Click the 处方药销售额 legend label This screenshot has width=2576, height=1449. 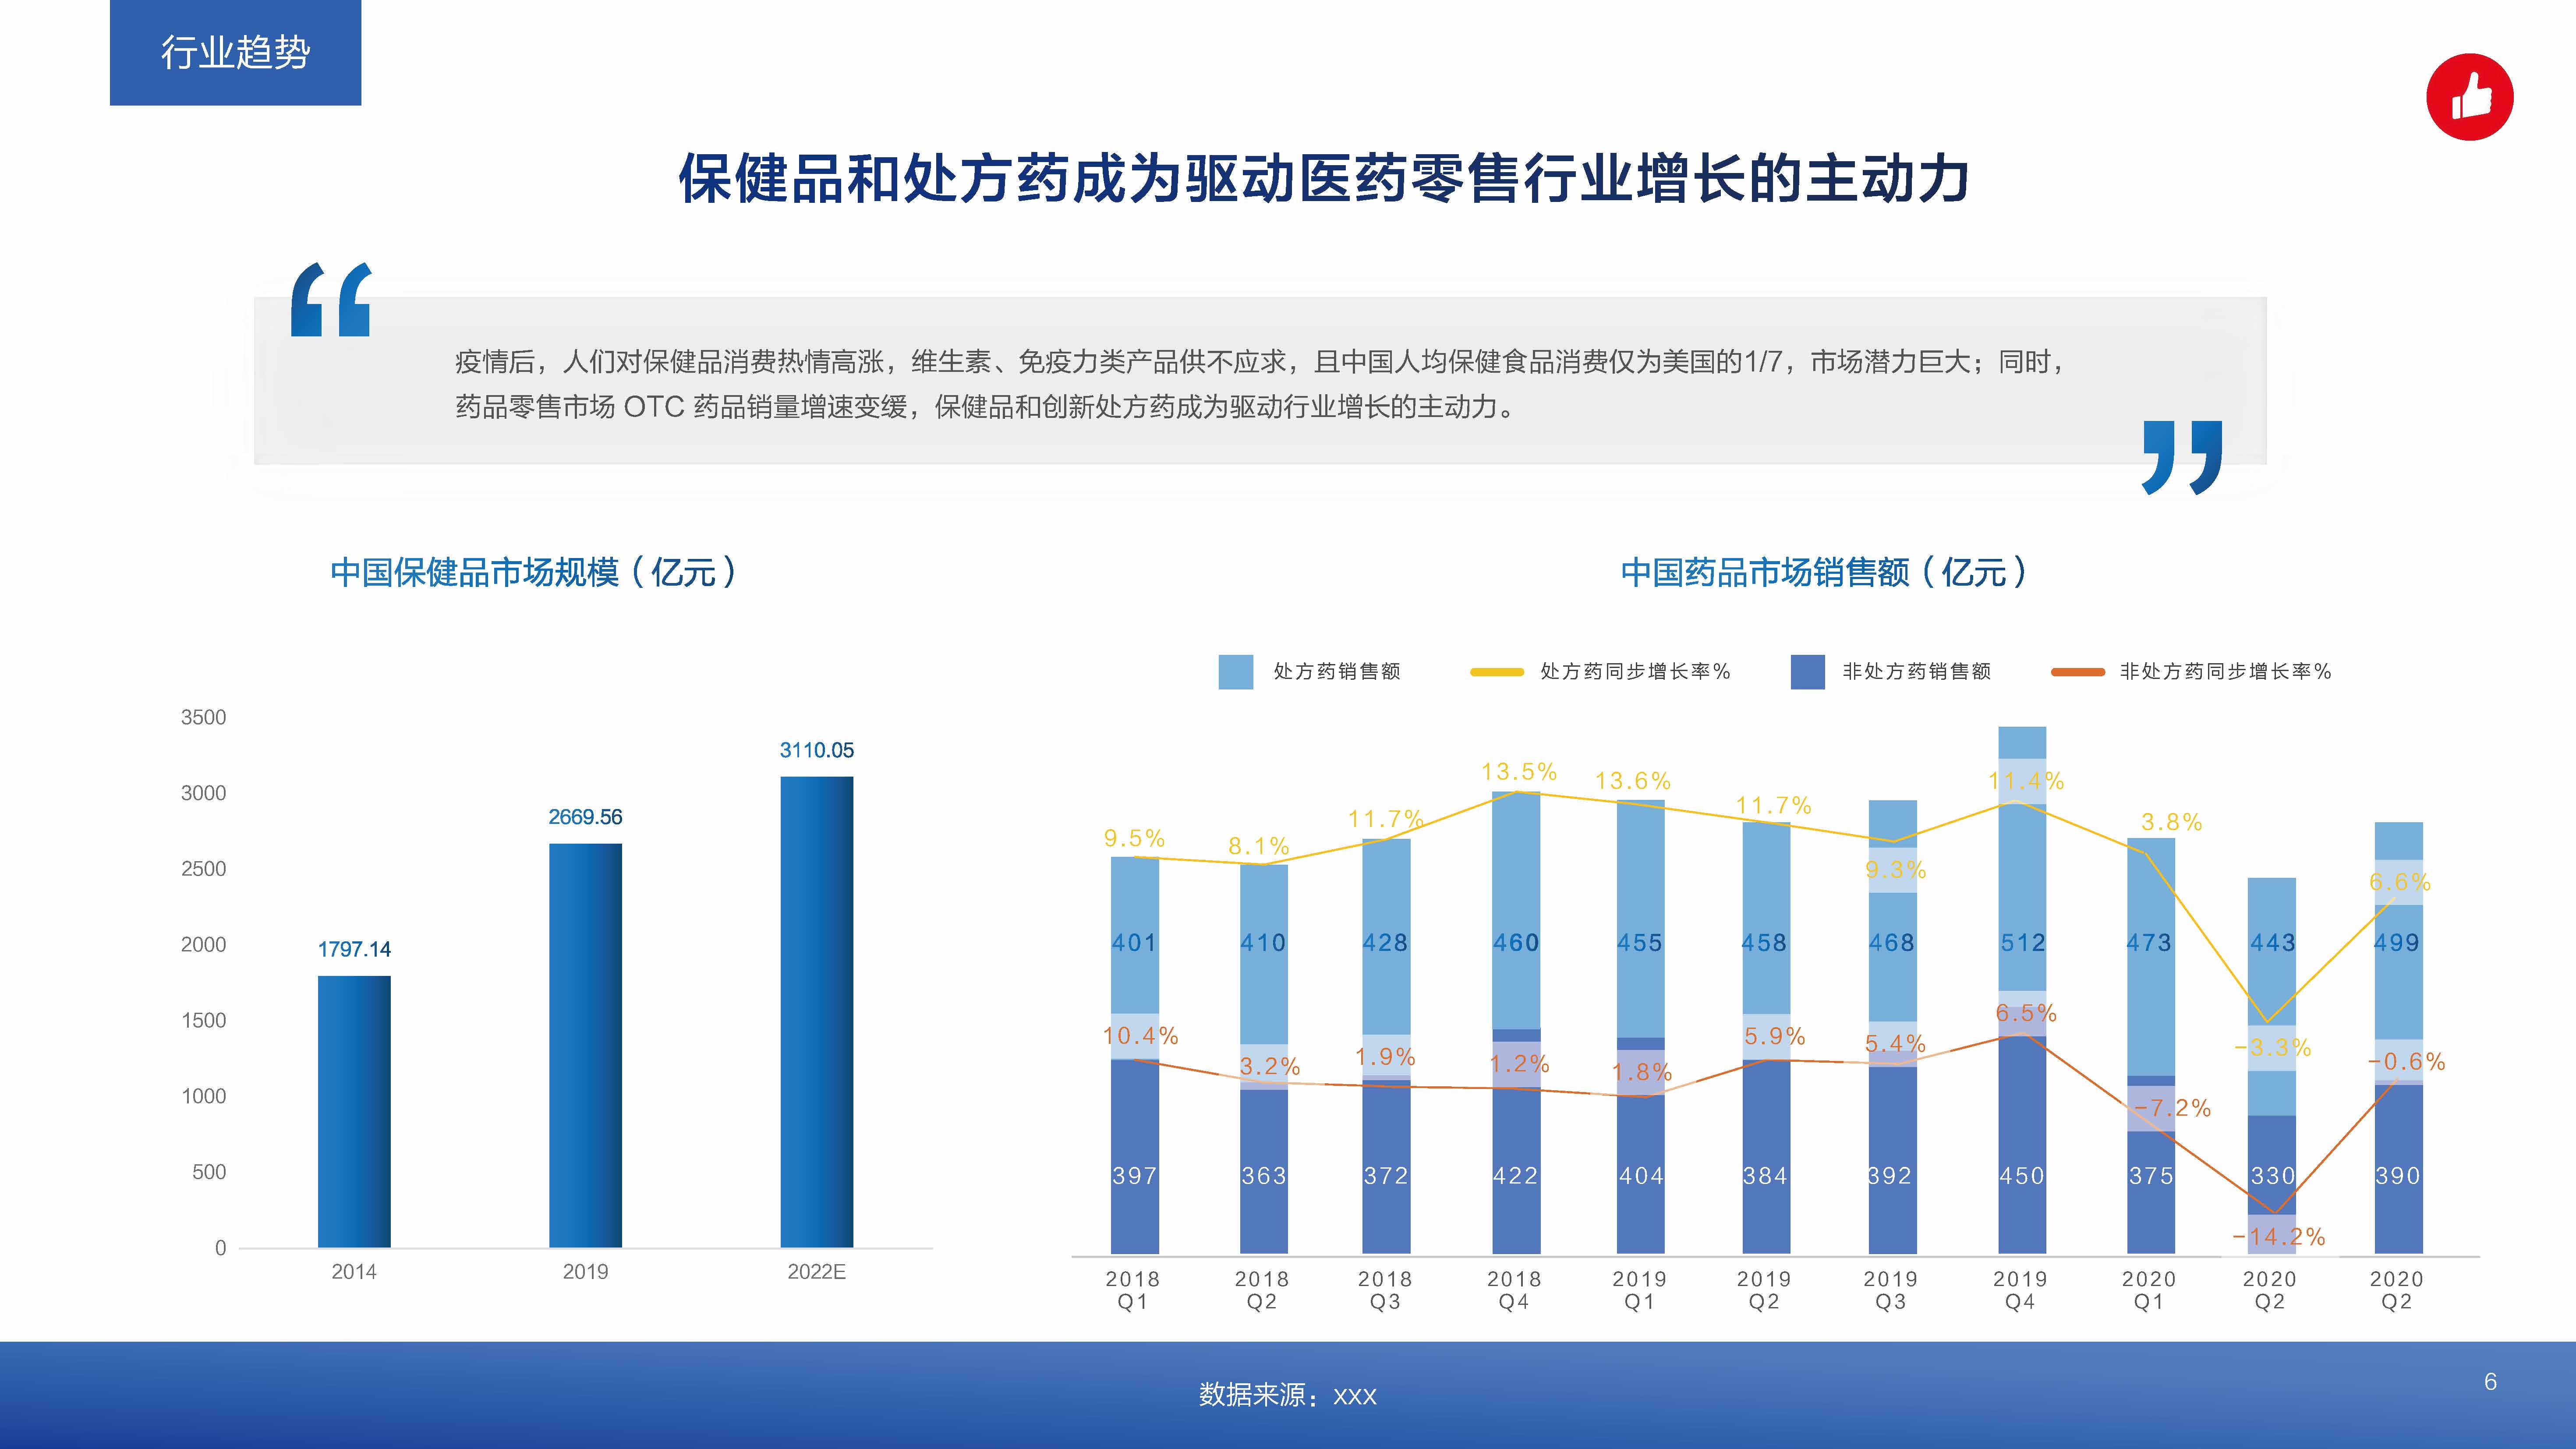(x=1336, y=671)
